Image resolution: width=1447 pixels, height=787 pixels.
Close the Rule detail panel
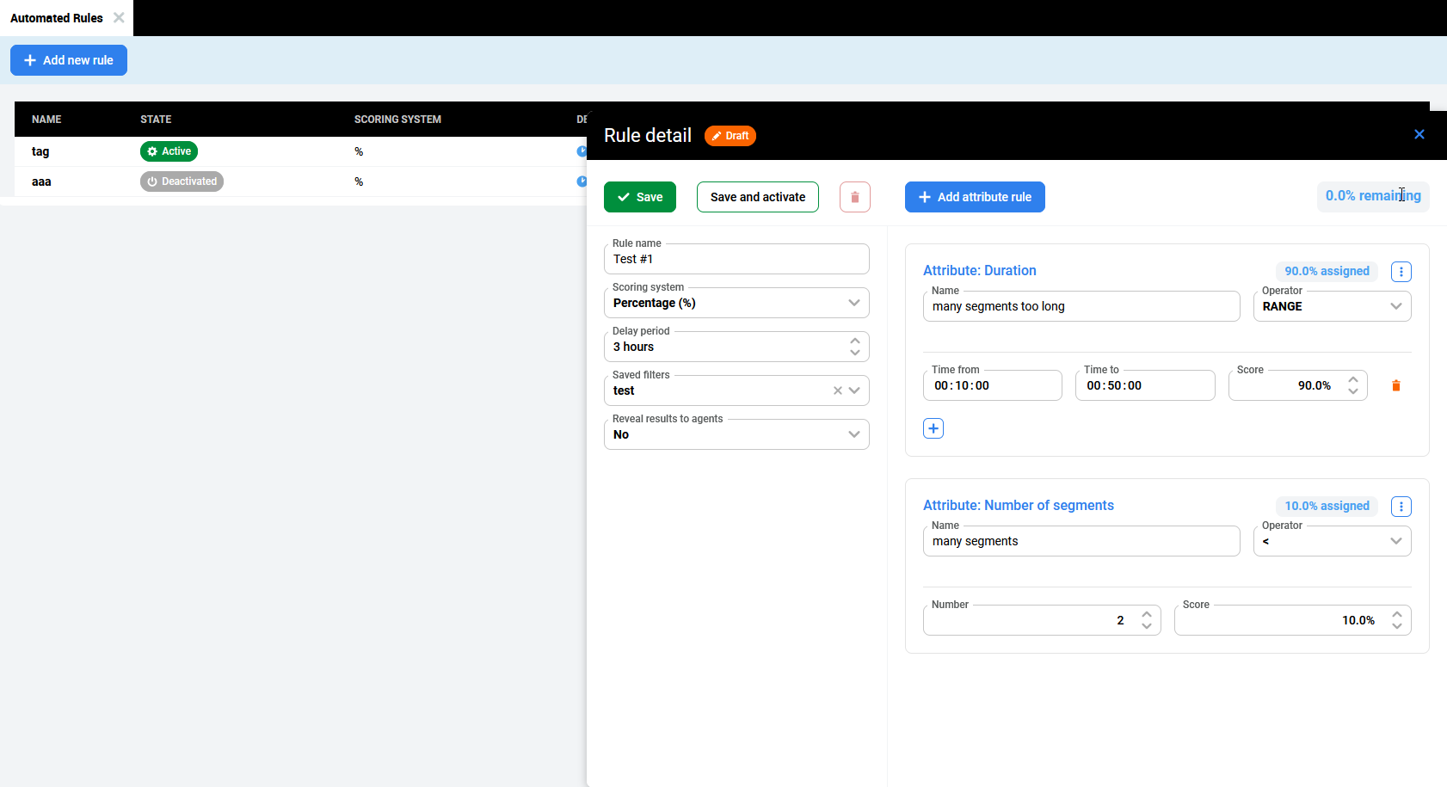tap(1419, 134)
